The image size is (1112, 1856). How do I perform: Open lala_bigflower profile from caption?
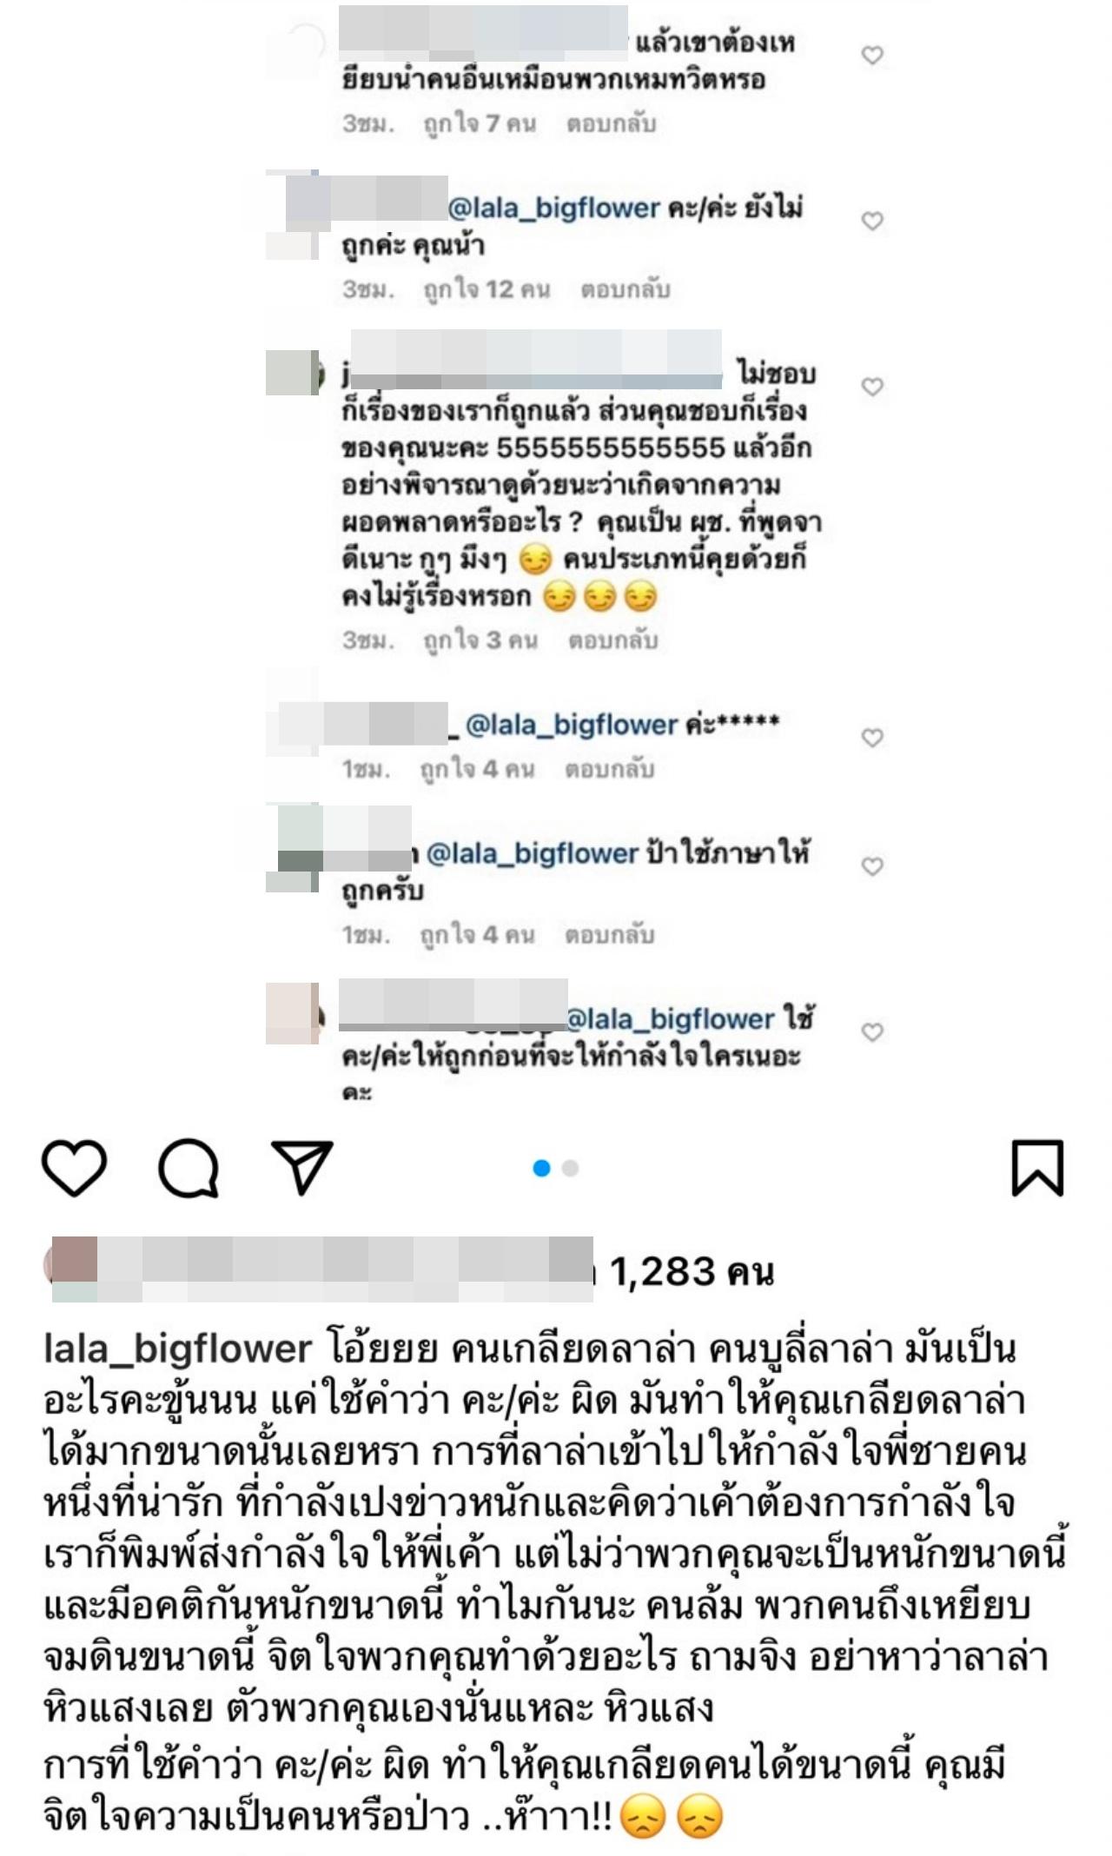click(x=177, y=1349)
